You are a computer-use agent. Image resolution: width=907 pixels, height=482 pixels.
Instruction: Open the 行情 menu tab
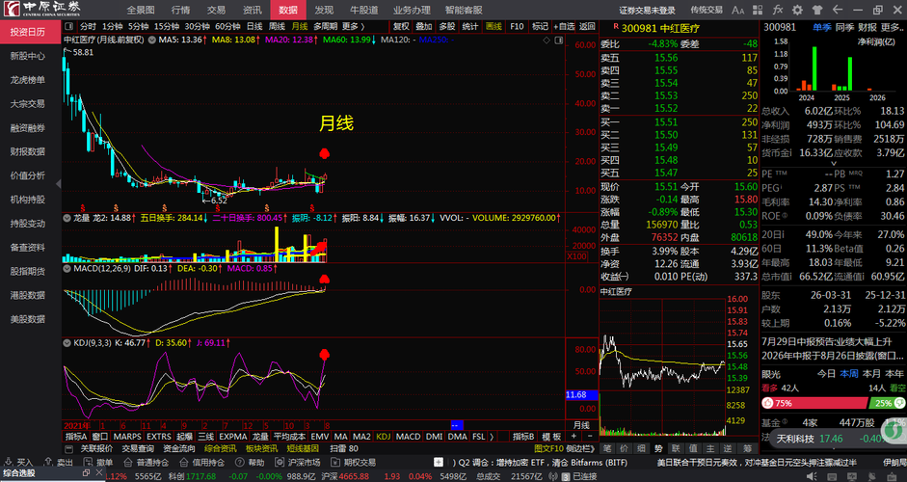tap(180, 10)
